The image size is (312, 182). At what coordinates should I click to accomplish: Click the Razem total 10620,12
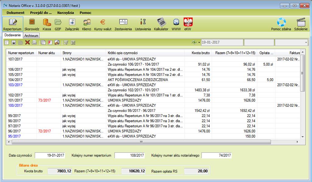(x=133, y=171)
